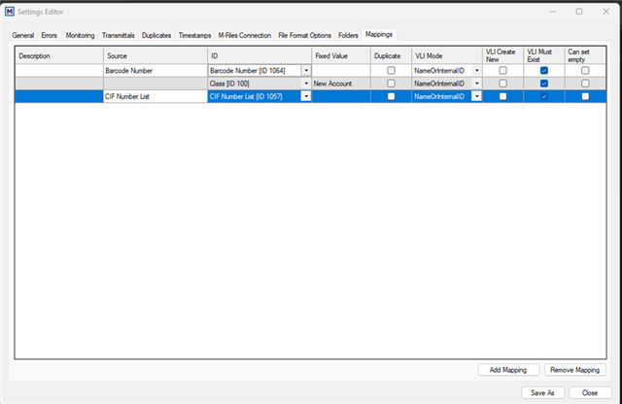Click the Fixed Value column header
The width and height of the screenshot is (622, 404).
pyautogui.click(x=330, y=56)
